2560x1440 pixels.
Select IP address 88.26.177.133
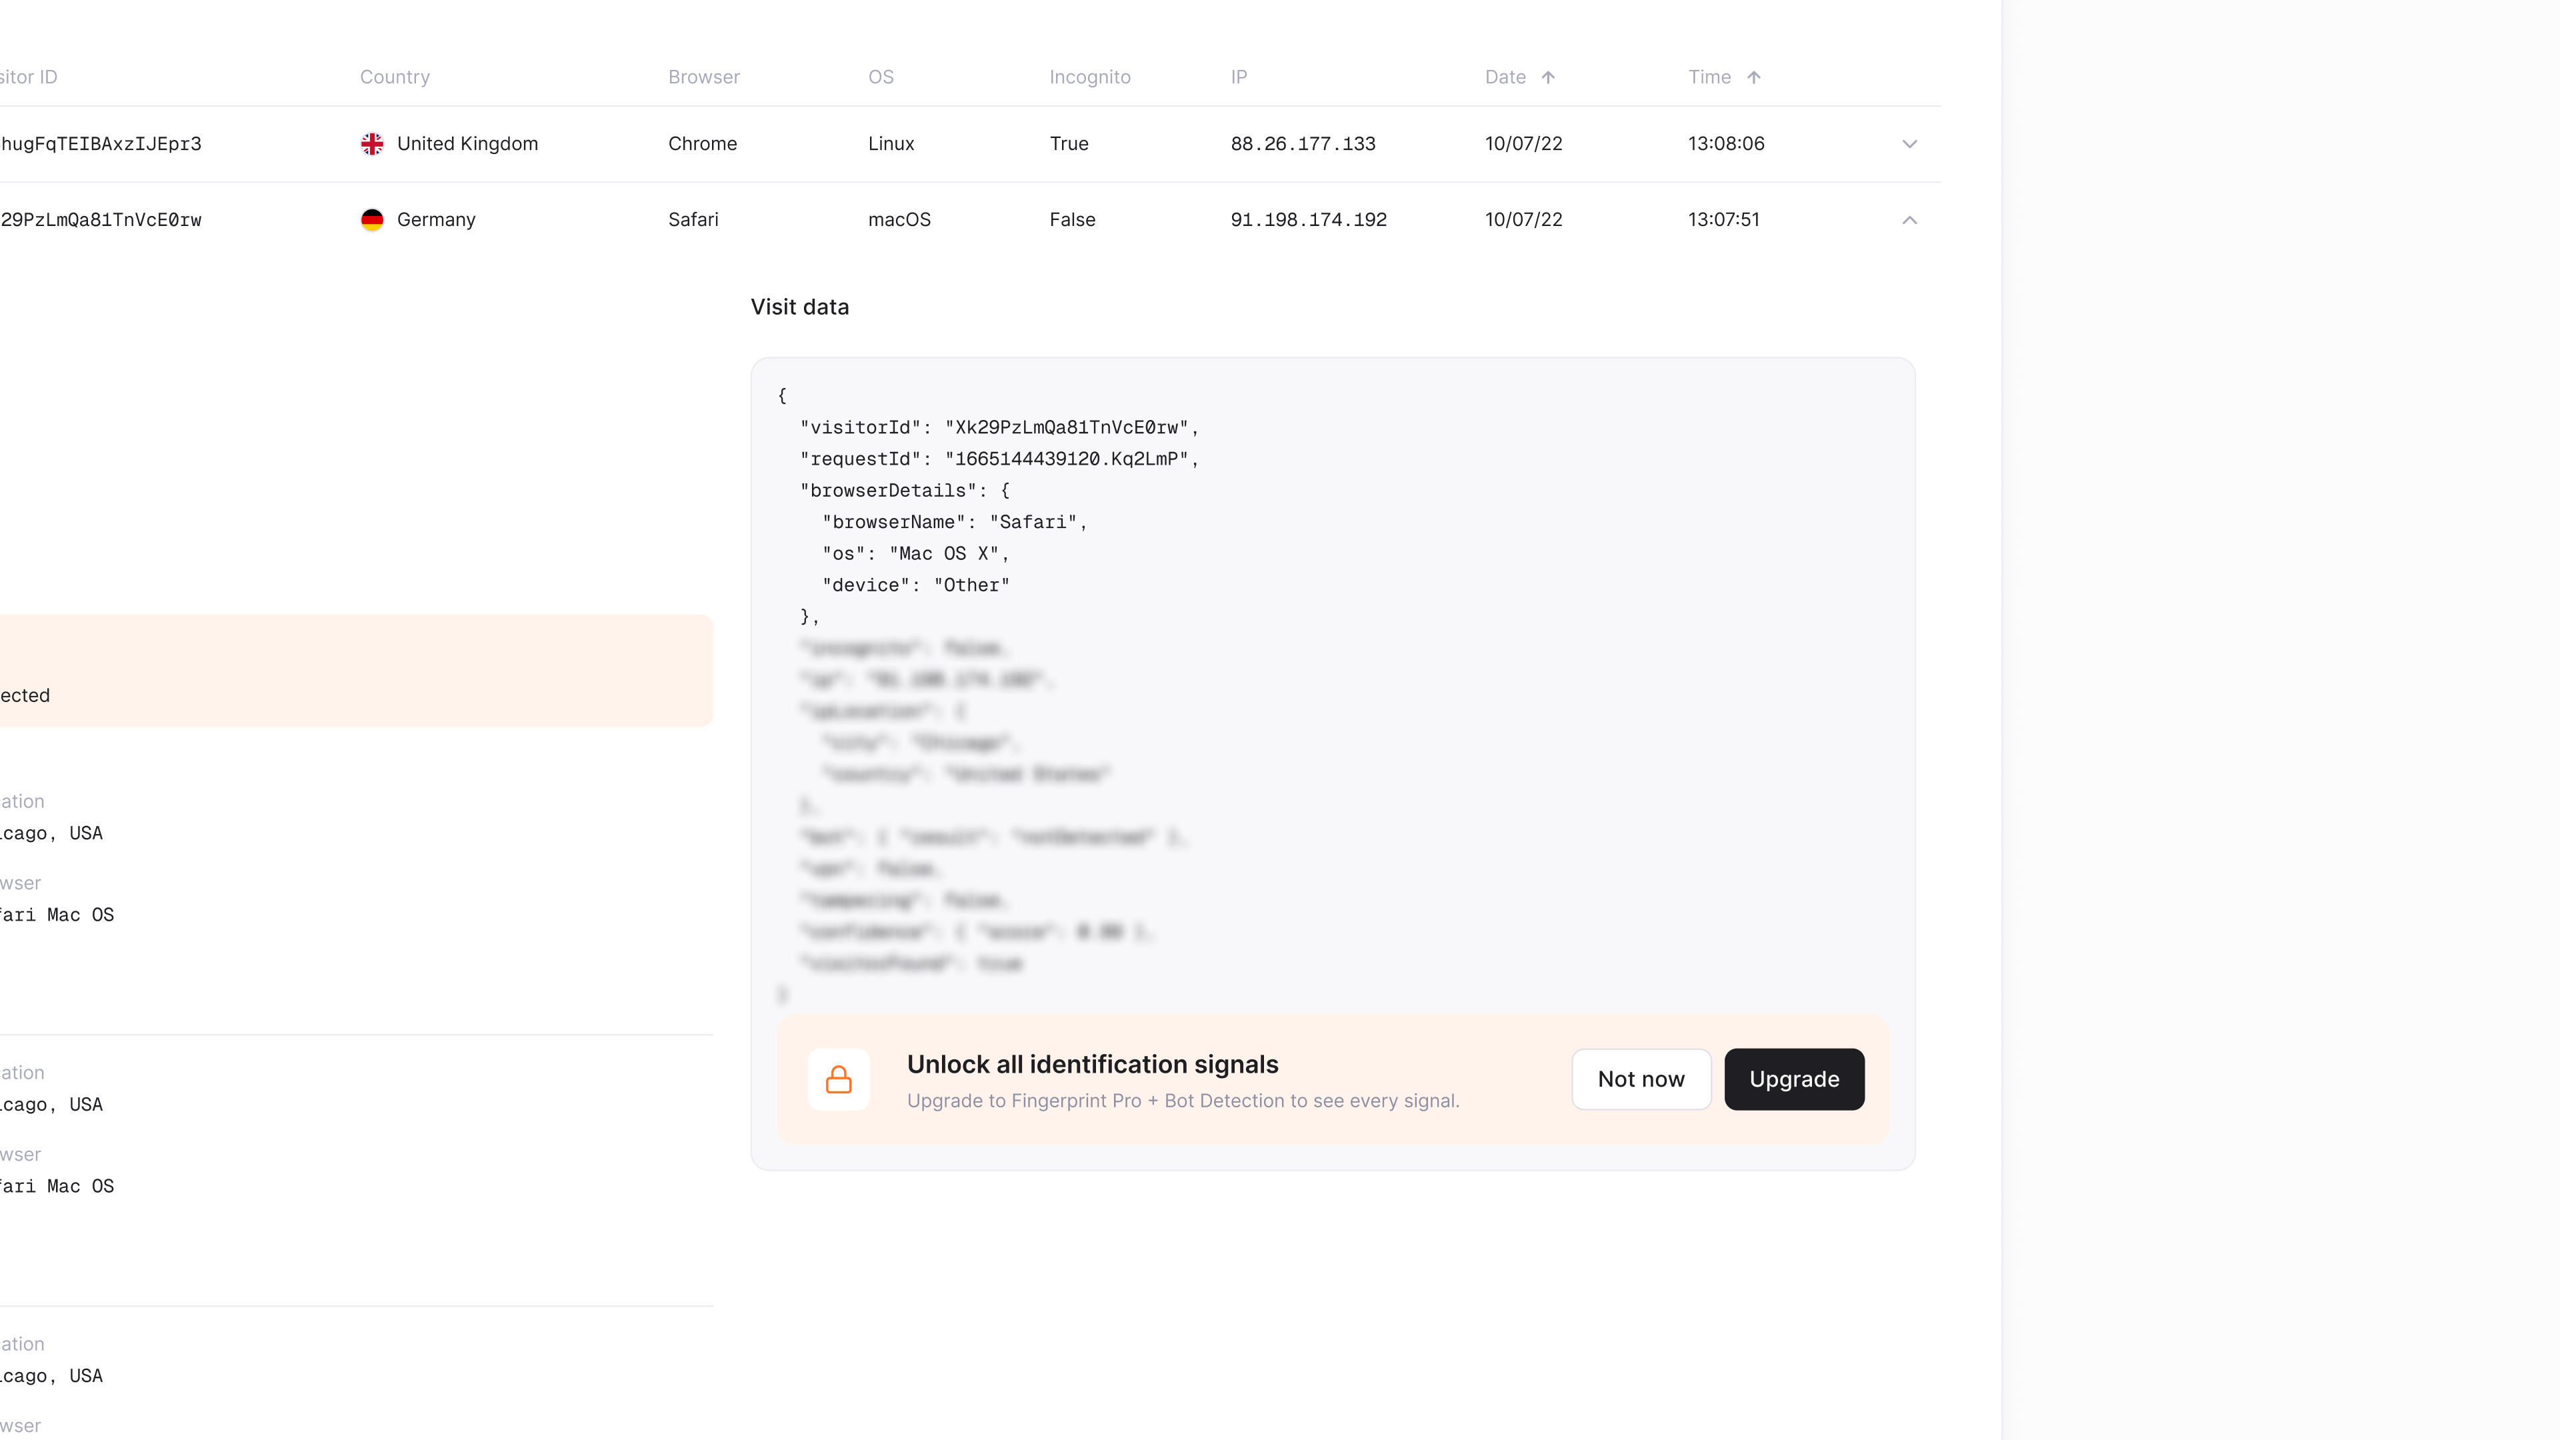[x=1303, y=144]
